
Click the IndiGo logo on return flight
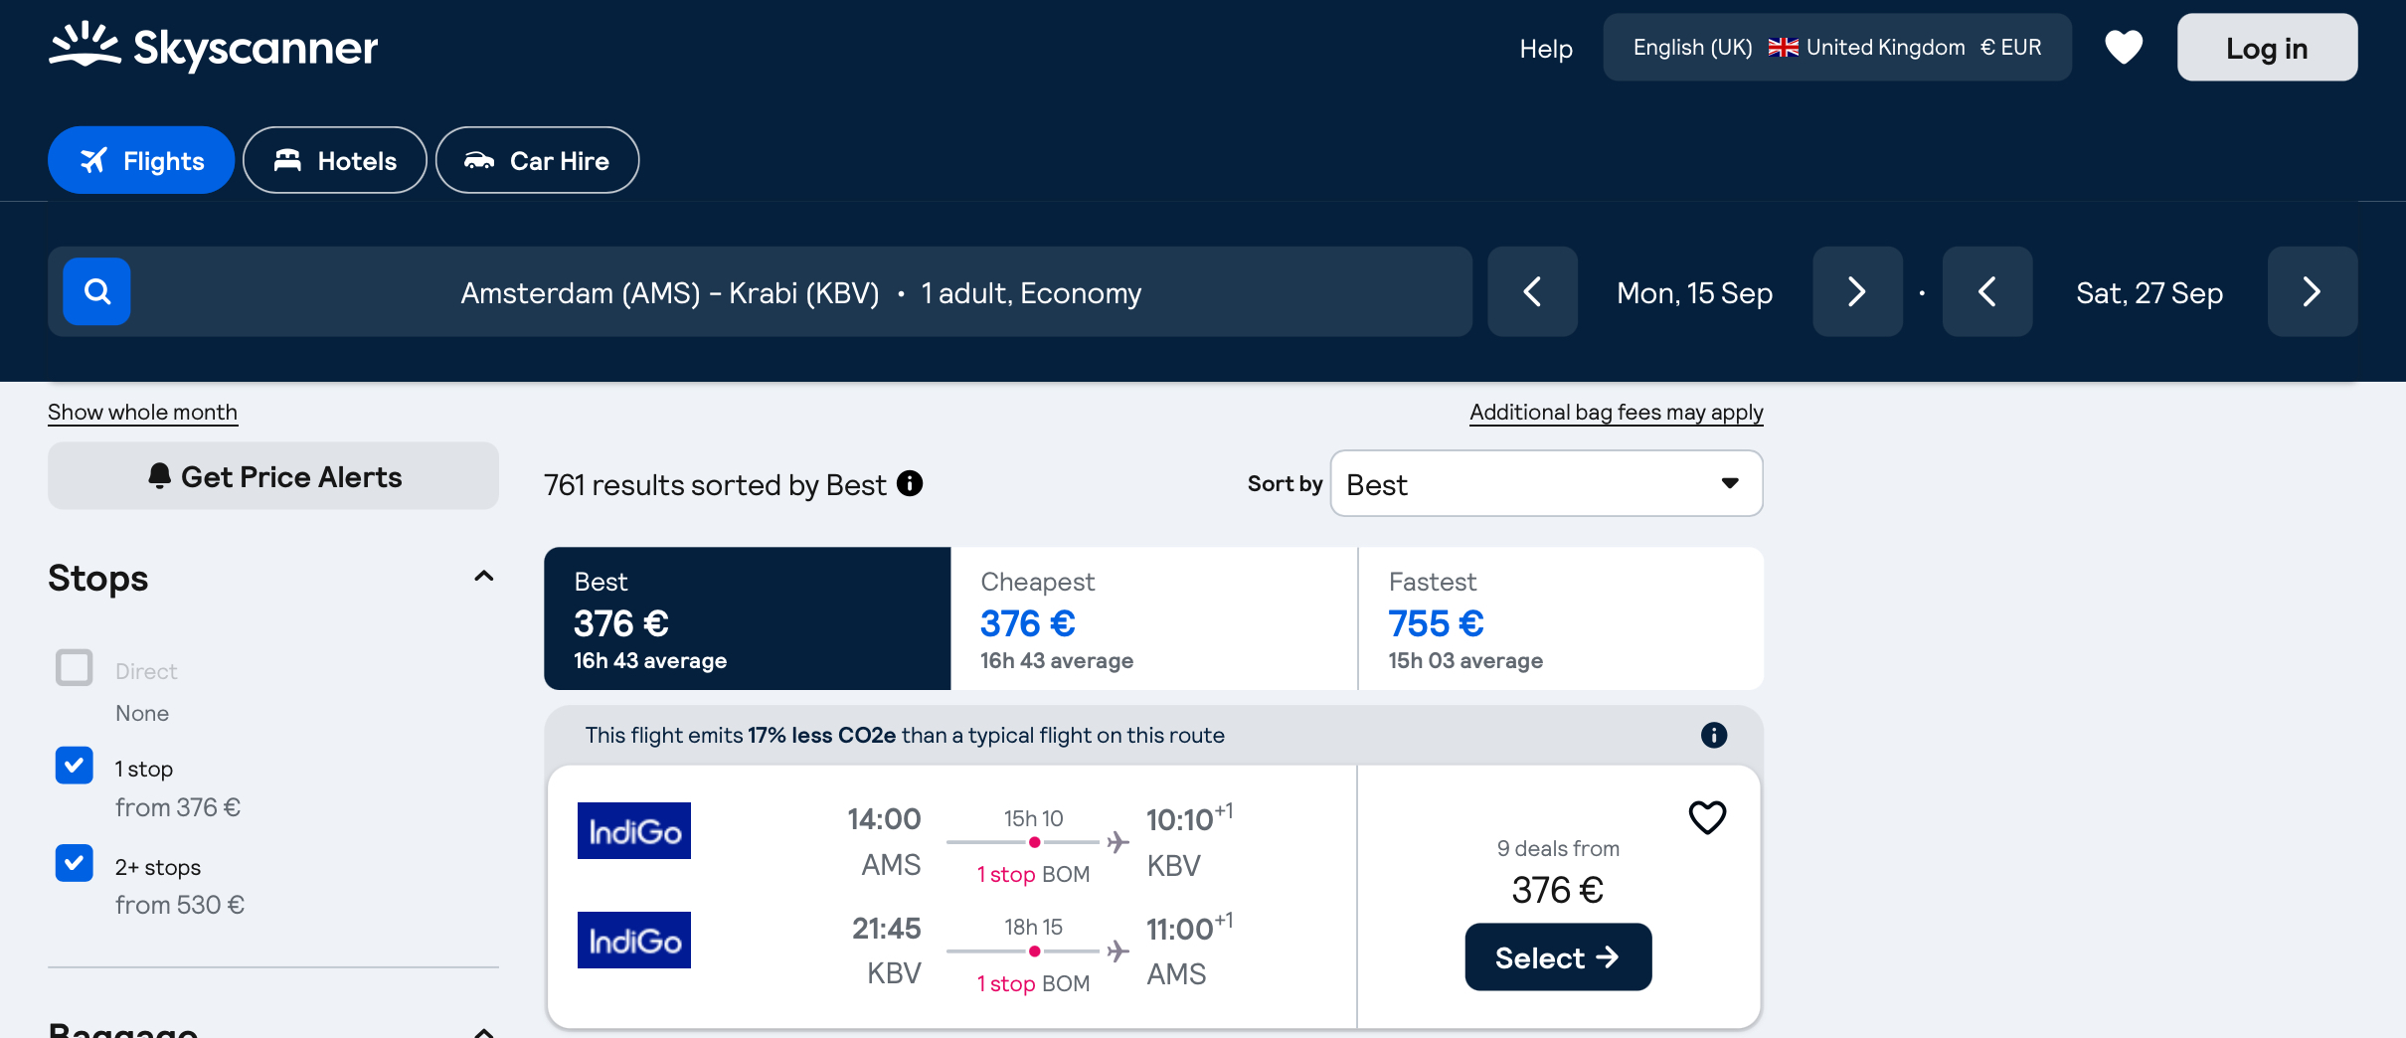pyautogui.click(x=634, y=940)
